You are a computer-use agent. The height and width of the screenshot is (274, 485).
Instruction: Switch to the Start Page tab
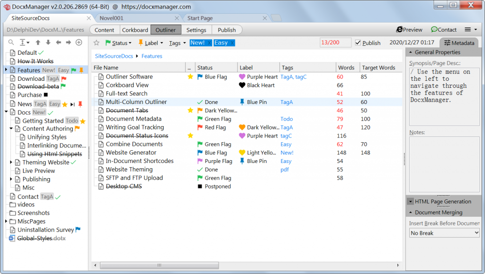(226, 18)
